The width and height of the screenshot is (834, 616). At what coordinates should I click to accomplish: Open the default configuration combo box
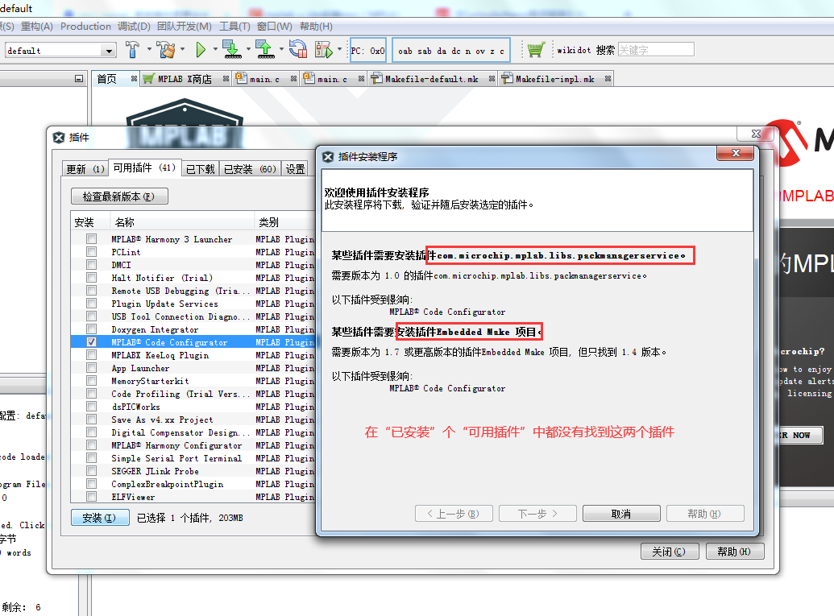(60, 51)
